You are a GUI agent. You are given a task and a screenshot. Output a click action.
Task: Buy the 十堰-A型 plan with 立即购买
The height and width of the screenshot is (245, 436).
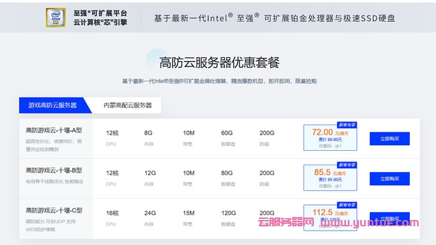389,138
